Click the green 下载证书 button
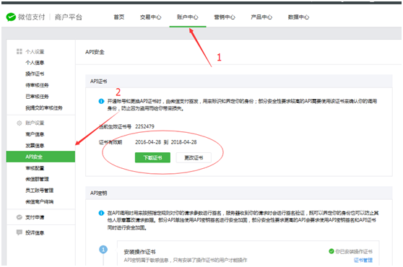 152,157
